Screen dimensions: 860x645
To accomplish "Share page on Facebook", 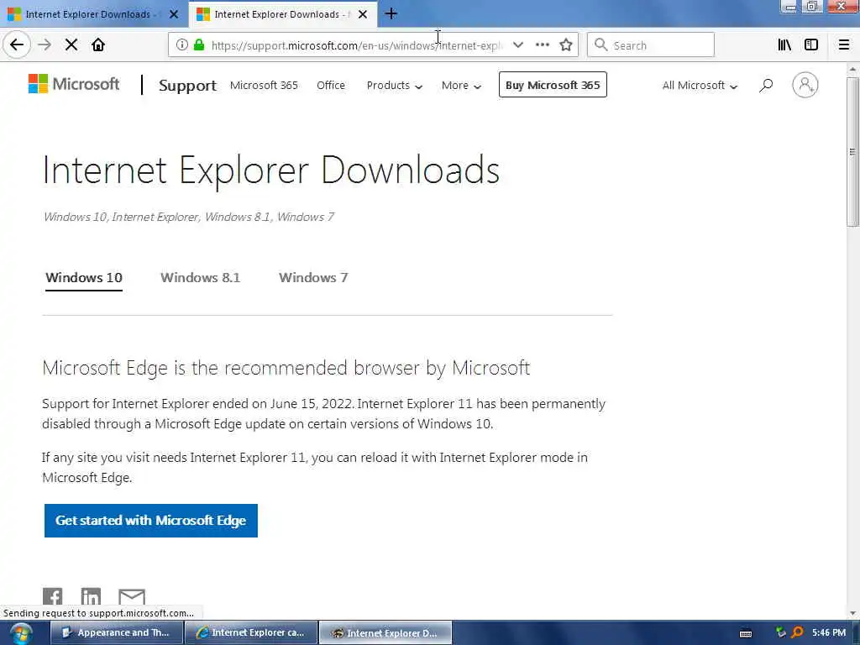I will click(53, 596).
